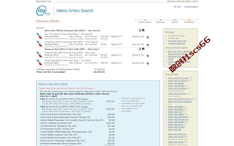Click the Help question mark icon

(x=175, y=7)
